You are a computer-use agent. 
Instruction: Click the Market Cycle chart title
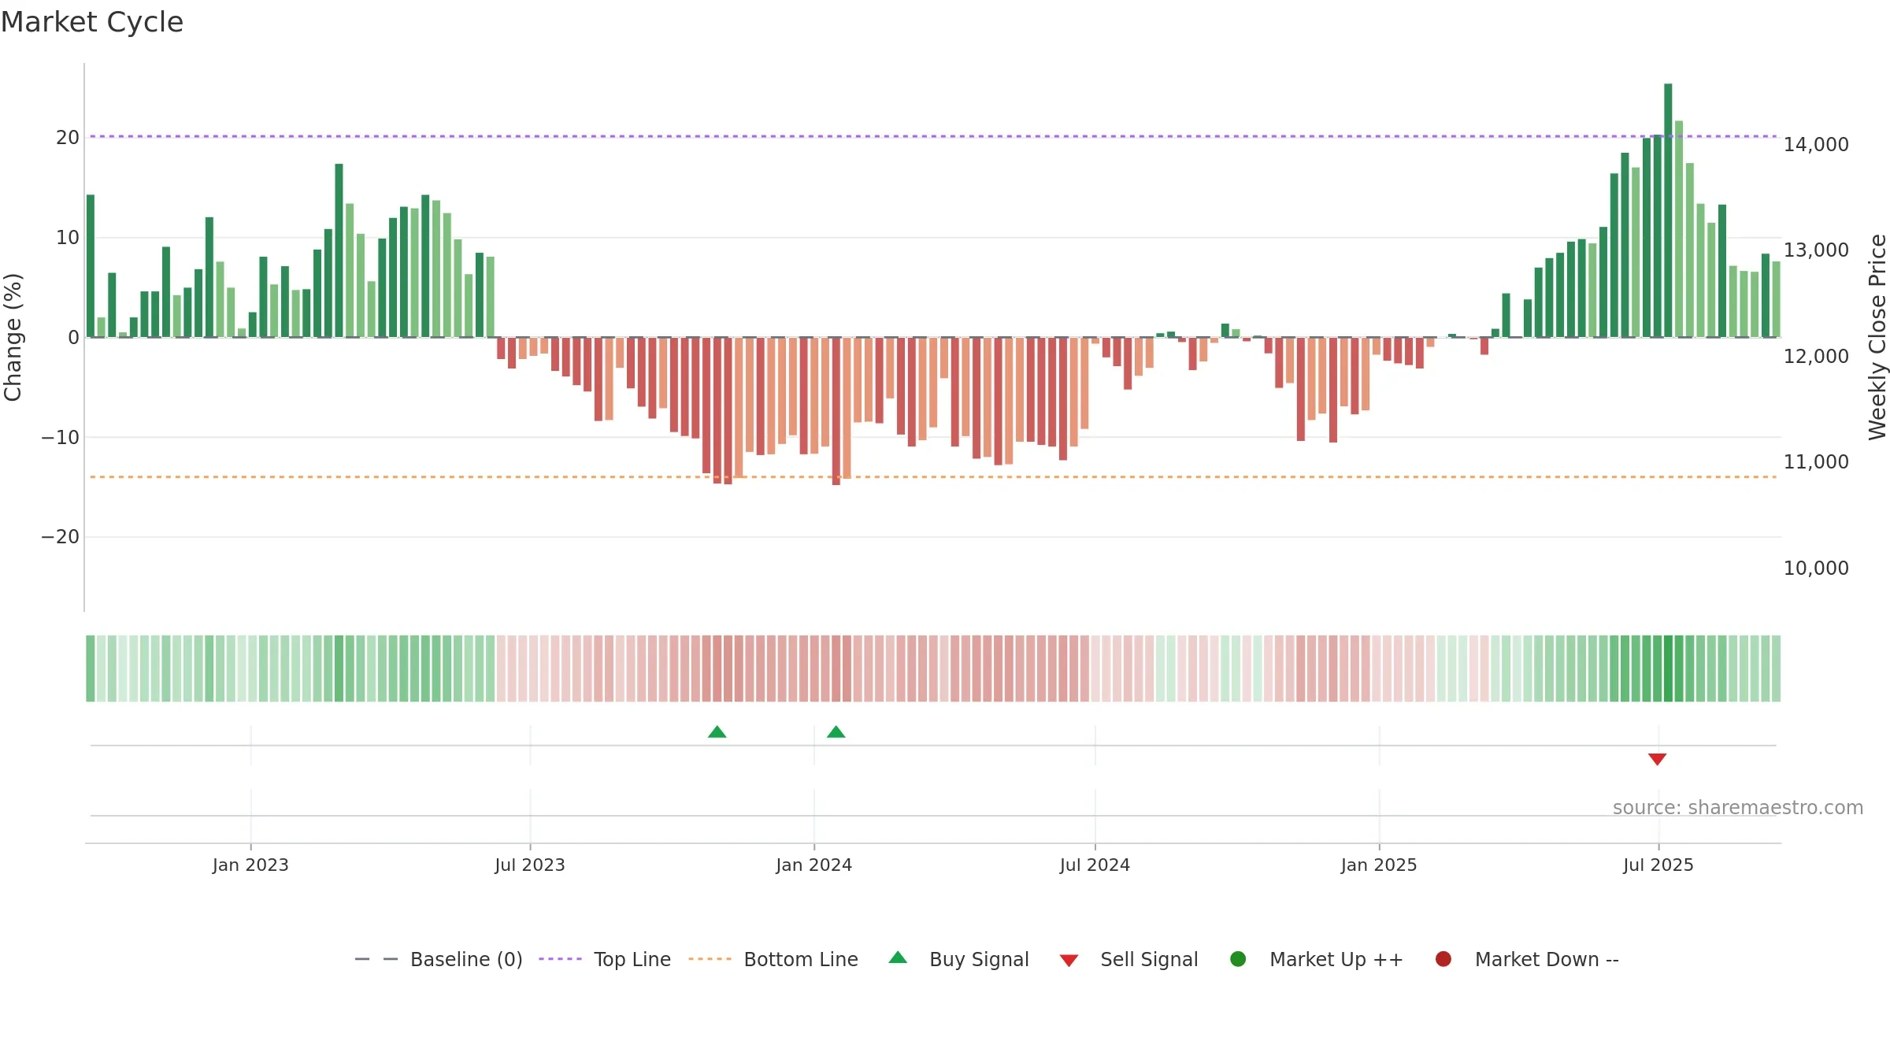92,22
